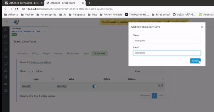
Task: Click the Create button in dialog
Action: tap(195, 61)
